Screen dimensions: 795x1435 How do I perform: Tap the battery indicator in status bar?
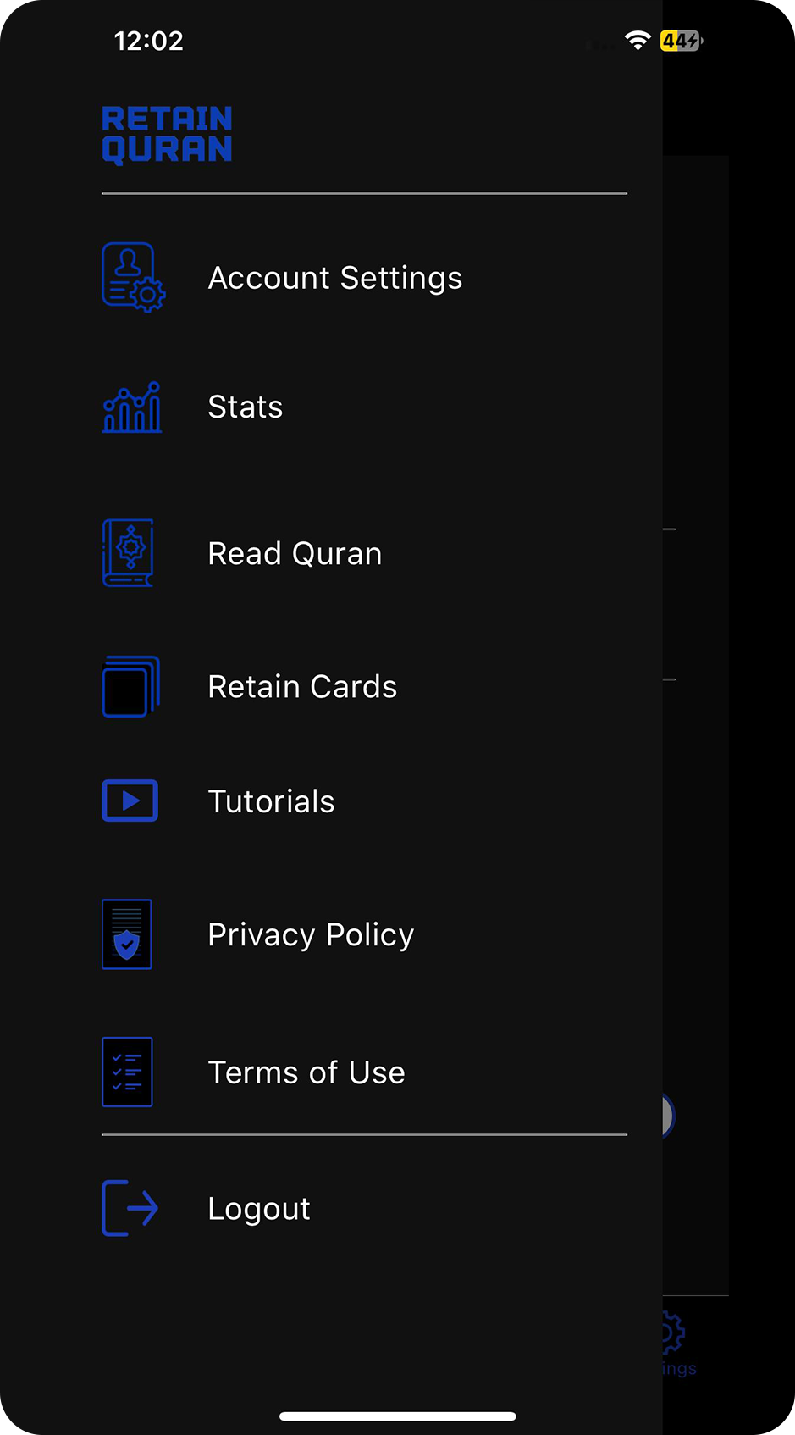coord(681,41)
